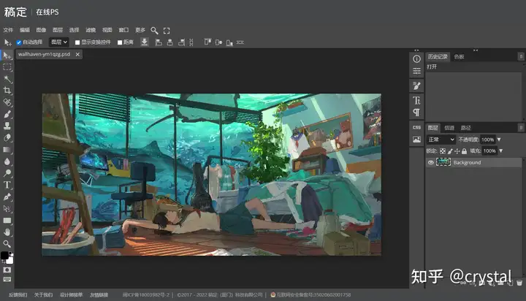The height and width of the screenshot is (301, 526).
Task: Select the Spot Healing tool
Action: click(7, 102)
